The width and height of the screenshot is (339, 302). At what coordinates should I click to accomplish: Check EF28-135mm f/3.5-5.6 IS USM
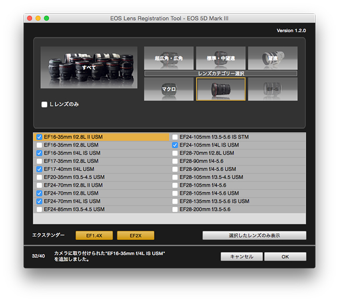click(x=175, y=201)
